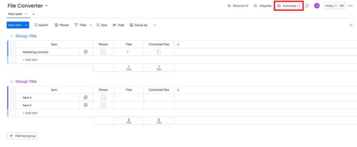Add column with plus in first group
Screen dimensions: 357x147
coord(178,44)
